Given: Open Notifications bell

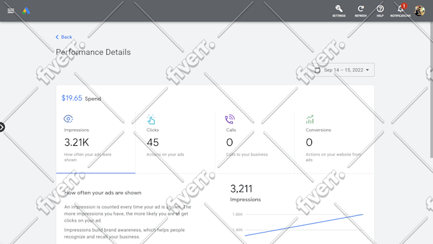Looking at the screenshot, I should 401,11.
